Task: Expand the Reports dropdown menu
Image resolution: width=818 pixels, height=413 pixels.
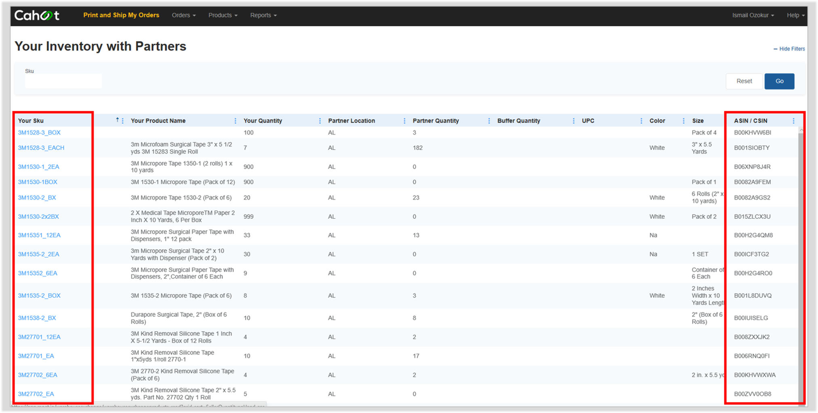Action: click(263, 15)
